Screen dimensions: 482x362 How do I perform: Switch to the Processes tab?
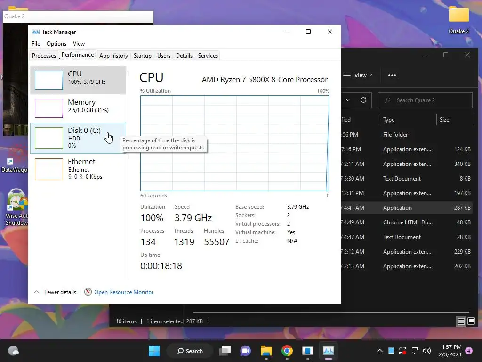[x=44, y=56]
